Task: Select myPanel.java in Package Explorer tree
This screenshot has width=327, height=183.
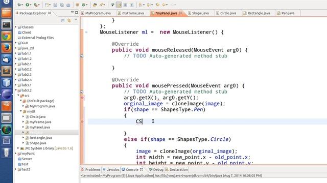Action: tap(40, 127)
